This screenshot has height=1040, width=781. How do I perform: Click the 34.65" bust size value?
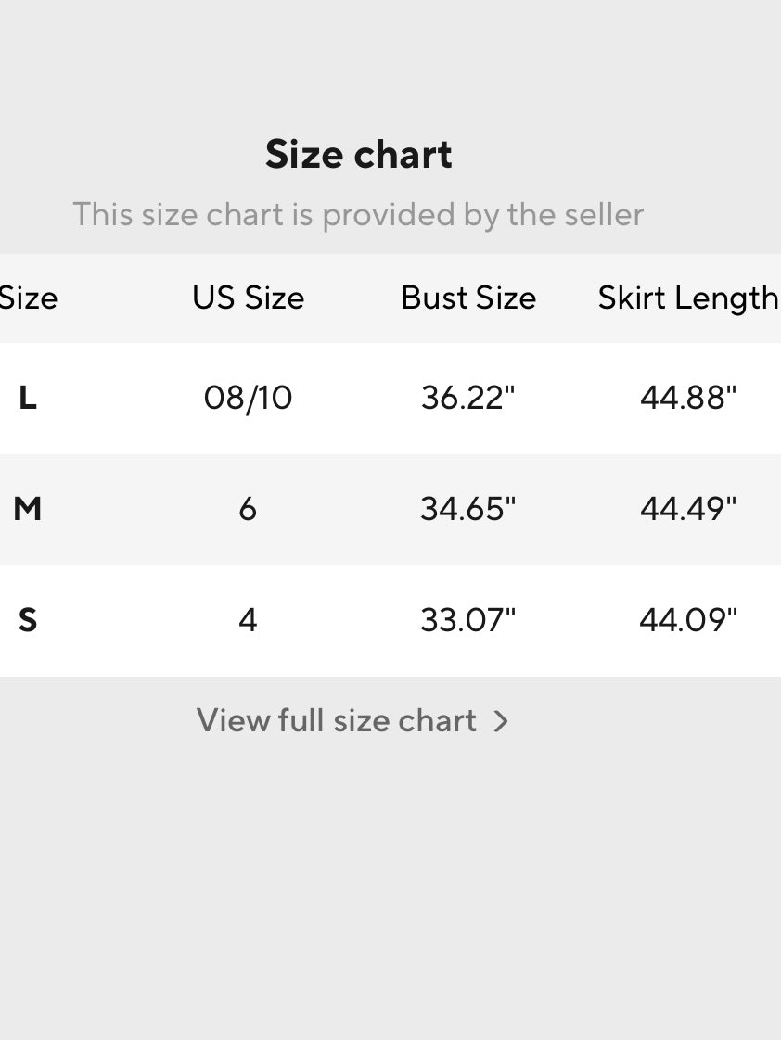click(467, 509)
